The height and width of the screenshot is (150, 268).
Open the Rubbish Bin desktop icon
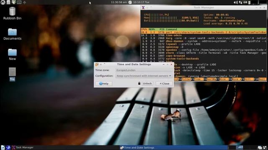pos(12,13)
